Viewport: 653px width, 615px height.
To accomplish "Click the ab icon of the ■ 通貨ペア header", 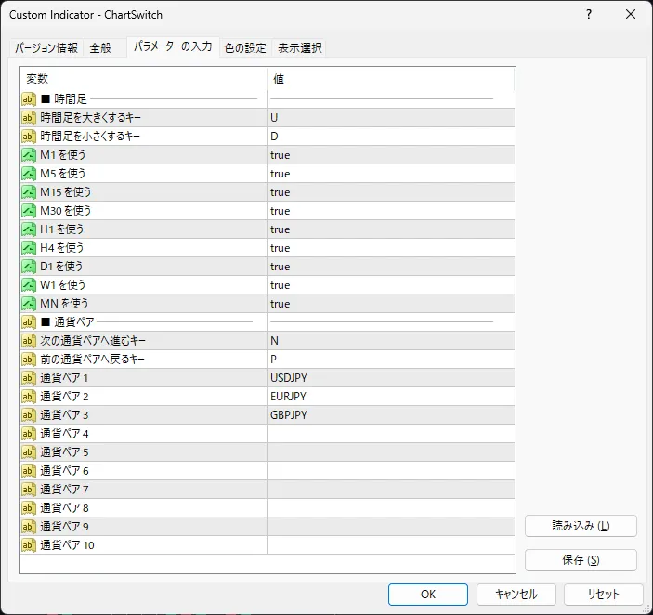I will pyautogui.click(x=28, y=322).
